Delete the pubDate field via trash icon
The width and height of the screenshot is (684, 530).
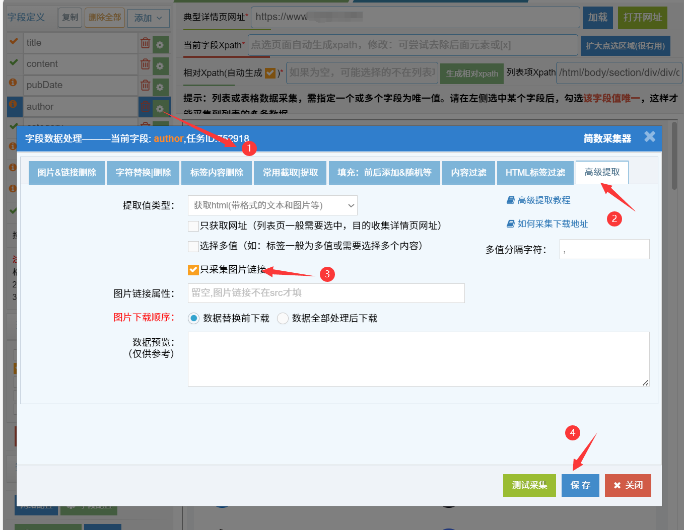click(145, 86)
